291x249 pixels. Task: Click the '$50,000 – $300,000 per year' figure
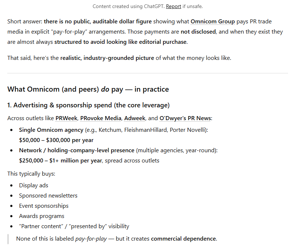tap(56, 140)
